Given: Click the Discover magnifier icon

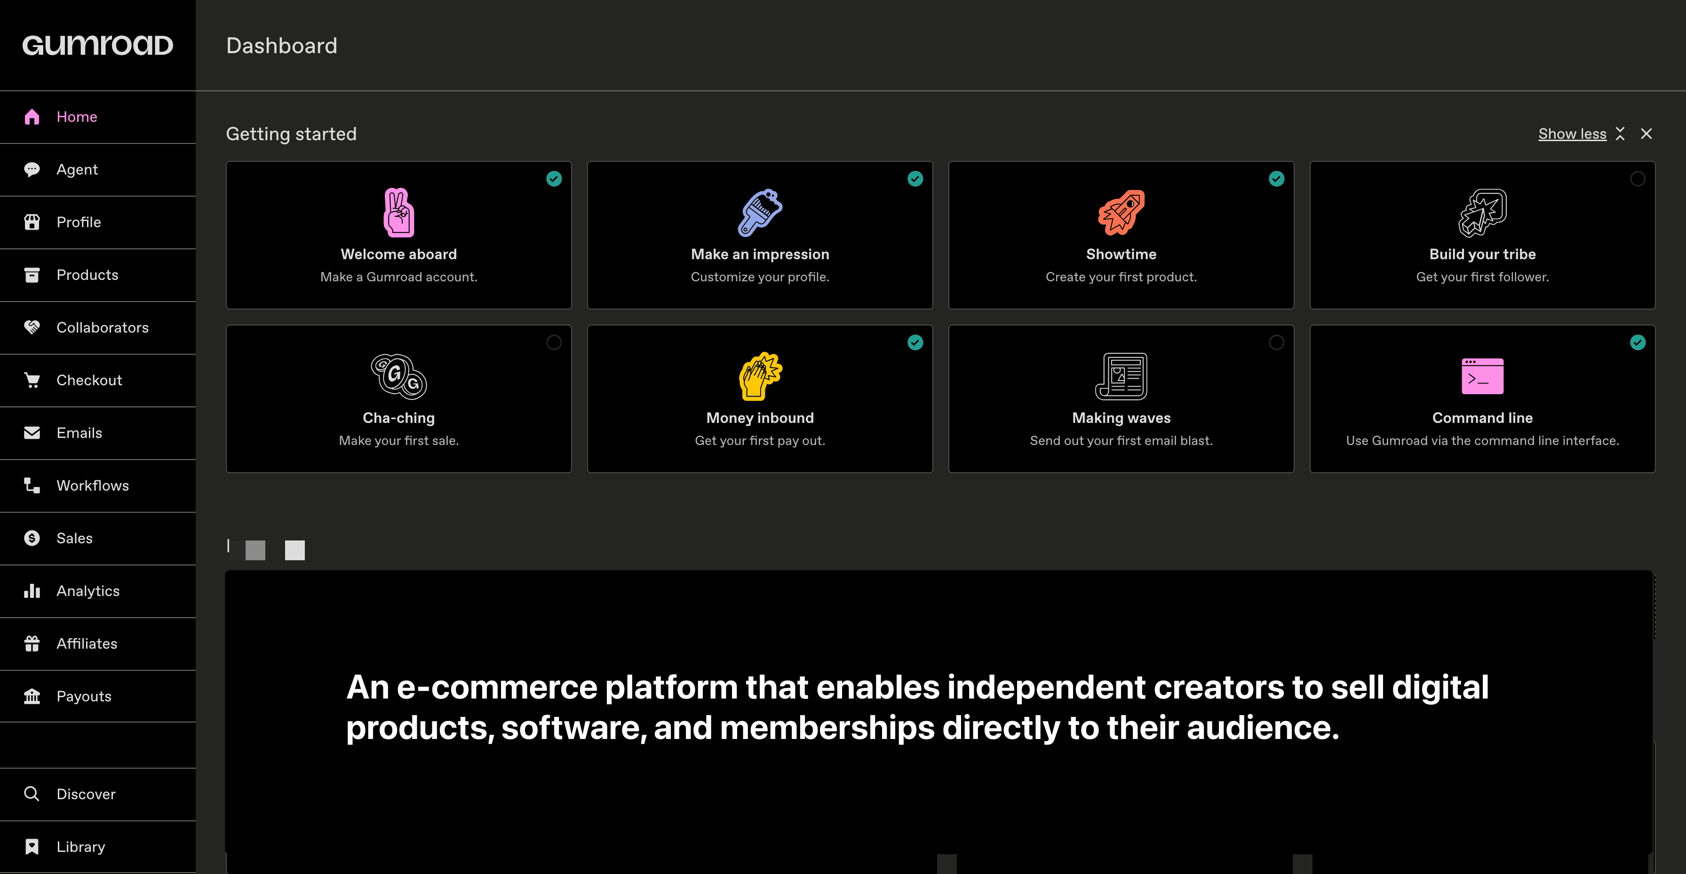Looking at the screenshot, I should (x=32, y=794).
